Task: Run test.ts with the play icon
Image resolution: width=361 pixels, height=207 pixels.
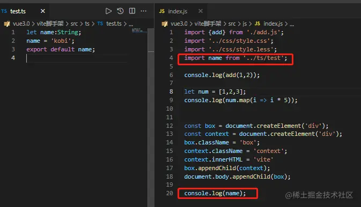Action: [x=108, y=11]
